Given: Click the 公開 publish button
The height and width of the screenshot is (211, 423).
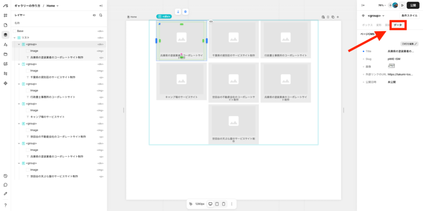Looking at the screenshot, I should pos(413,5).
